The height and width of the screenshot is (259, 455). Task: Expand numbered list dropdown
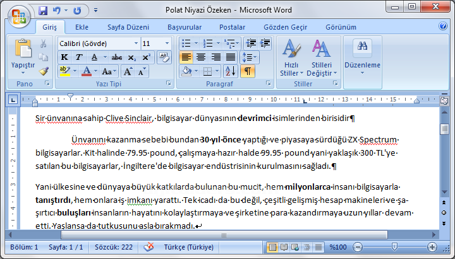(x=218, y=43)
